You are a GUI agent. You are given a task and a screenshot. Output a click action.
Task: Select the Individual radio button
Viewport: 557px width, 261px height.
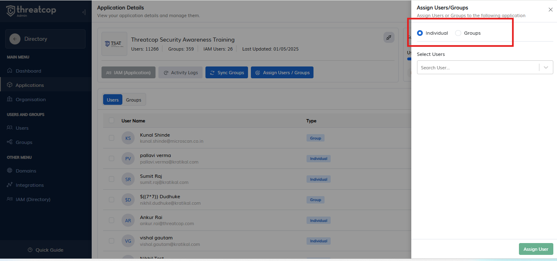point(420,33)
